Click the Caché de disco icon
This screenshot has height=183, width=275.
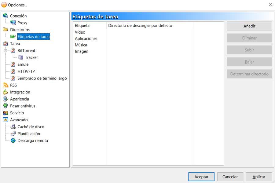point(13,126)
